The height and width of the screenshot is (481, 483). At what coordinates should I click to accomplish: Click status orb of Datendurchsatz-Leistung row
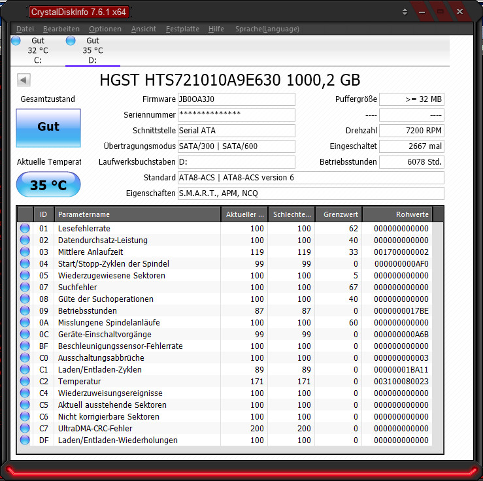(x=25, y=240)
